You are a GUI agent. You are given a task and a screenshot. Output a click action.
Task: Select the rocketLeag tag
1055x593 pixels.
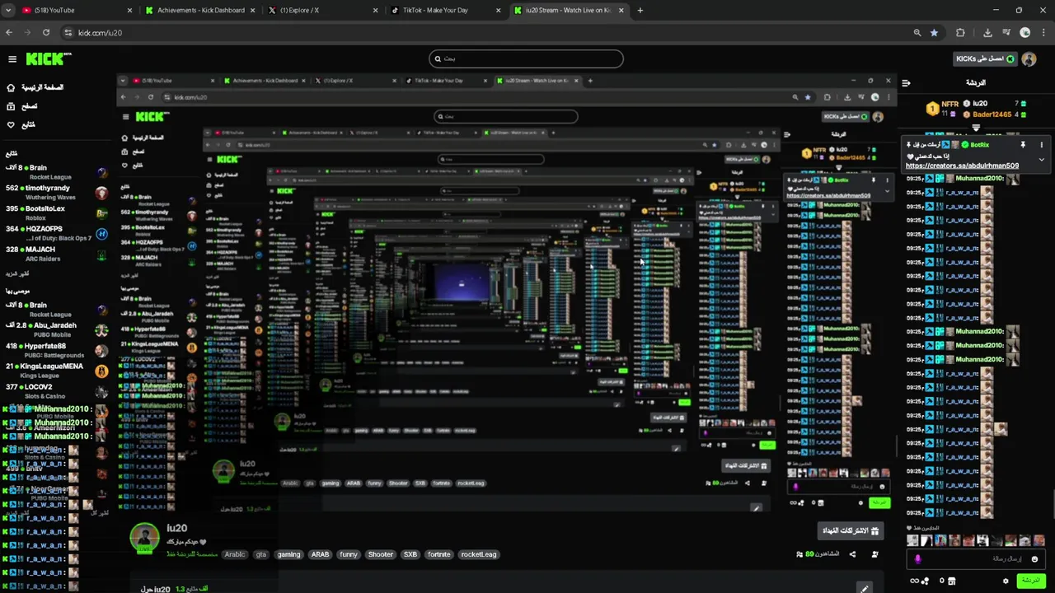coord(479,554)
